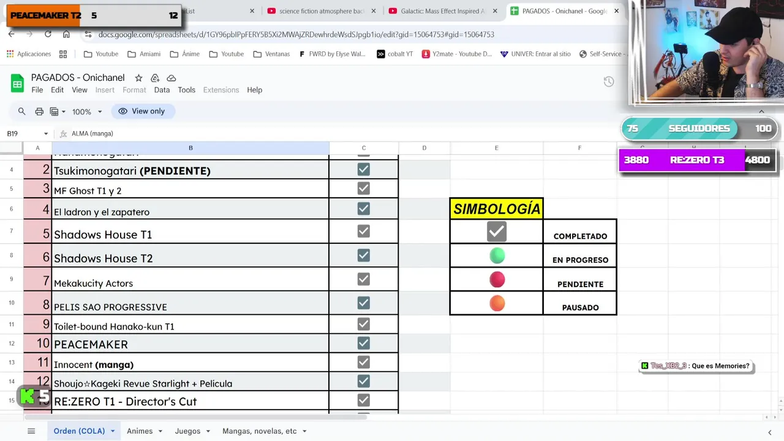Switch to the Galactic: Mass Effect browser tab
The height and width of the screenshot is (441, 784).
click(443, 11)
